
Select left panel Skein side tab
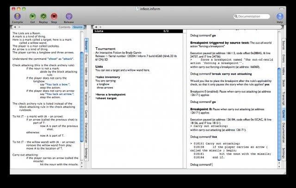pyautogui.click(x=86, y=83)
